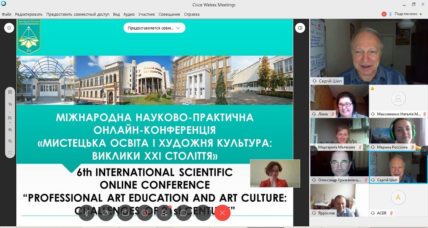The image size is (428, 228).
Task: Show previous participants with left arrow
Action: point(313,150)
